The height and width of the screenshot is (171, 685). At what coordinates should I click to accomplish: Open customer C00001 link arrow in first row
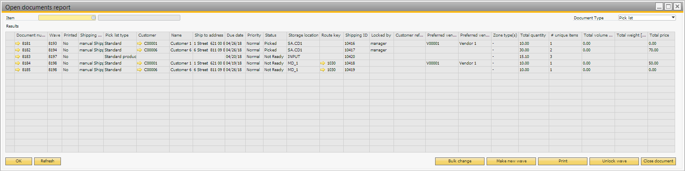pos(140,44)
